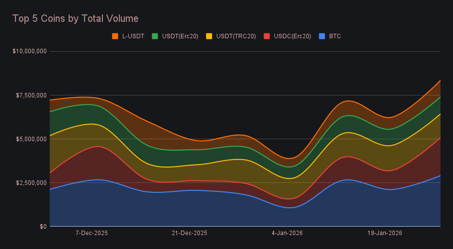
Task: Click the chart title Top 5 Coins by Total Volume
Action: click(x=75, y=18)
